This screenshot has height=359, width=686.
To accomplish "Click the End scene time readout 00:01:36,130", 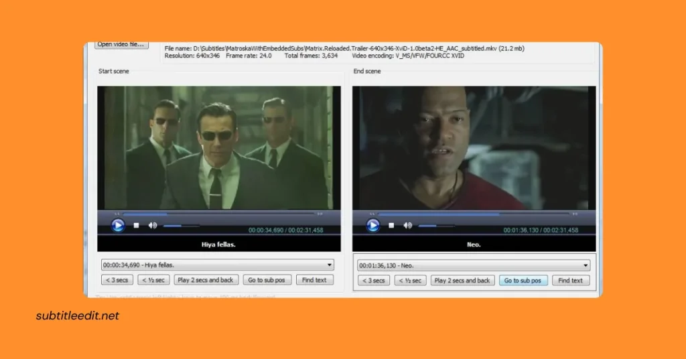I will 521,230.
